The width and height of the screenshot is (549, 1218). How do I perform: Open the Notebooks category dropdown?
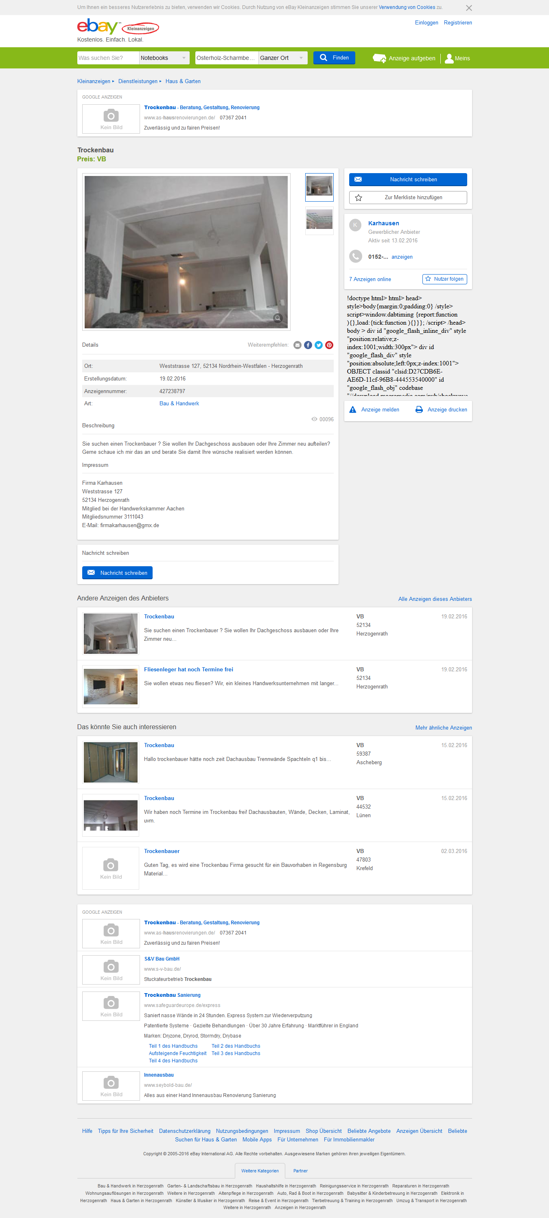click(164, 58)
